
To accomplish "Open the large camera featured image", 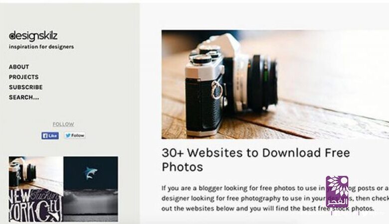I will pyautogui.click(x=275, y=84).
